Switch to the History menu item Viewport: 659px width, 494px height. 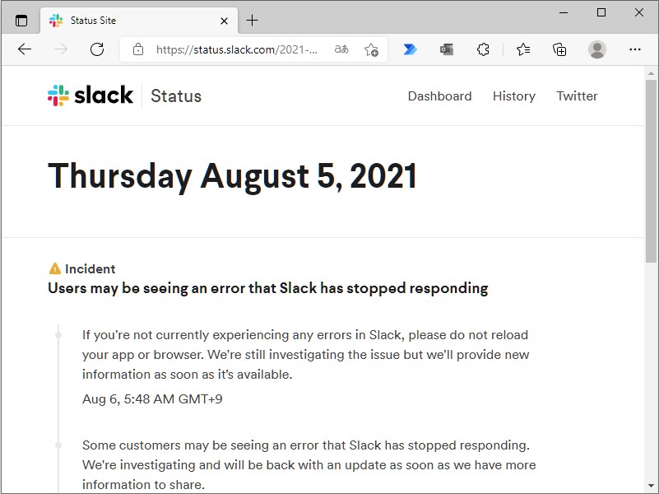(513, 96)
